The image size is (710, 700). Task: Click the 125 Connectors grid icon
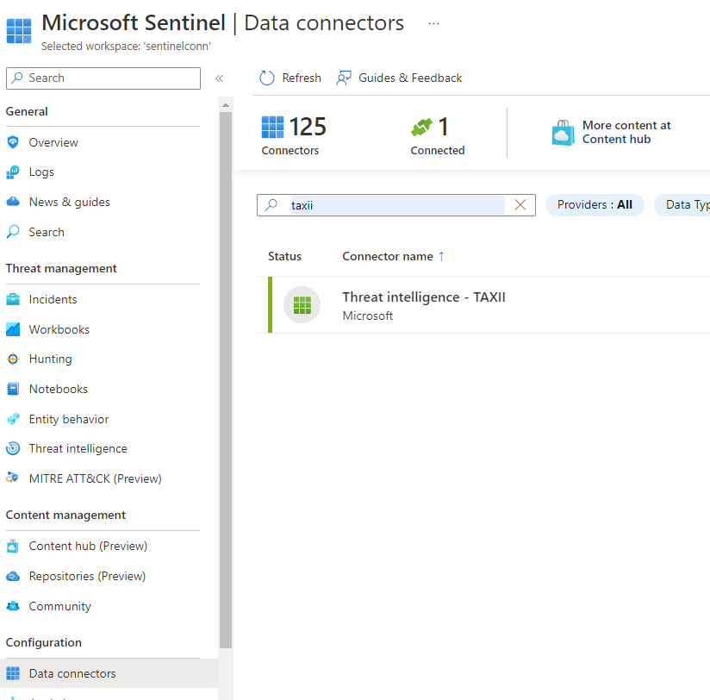[x=272, y=127]
